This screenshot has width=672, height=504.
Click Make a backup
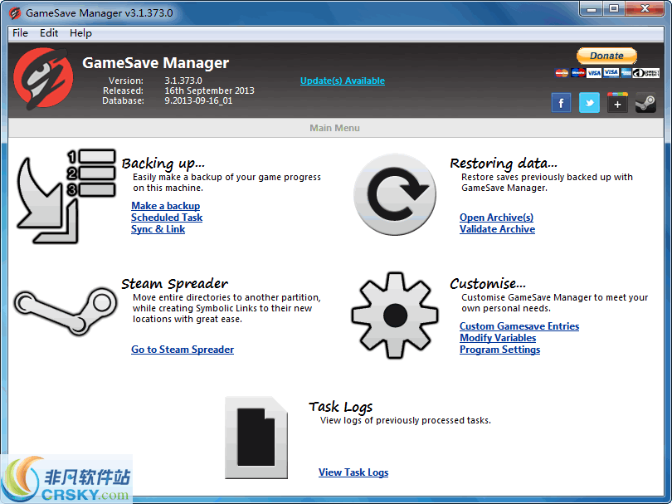click(x=165, y=205)
